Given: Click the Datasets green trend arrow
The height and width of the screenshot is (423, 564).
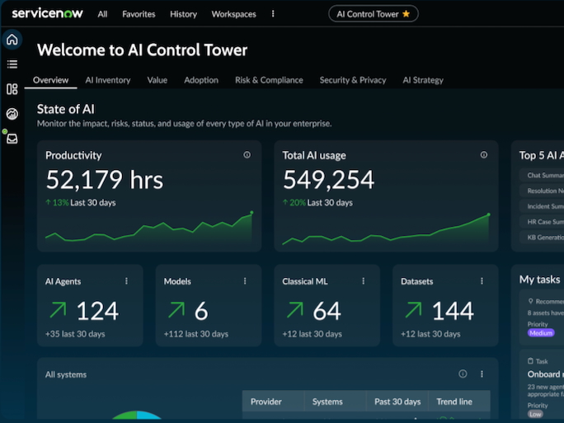Looking at the screenshot, I should click(413, 310).
